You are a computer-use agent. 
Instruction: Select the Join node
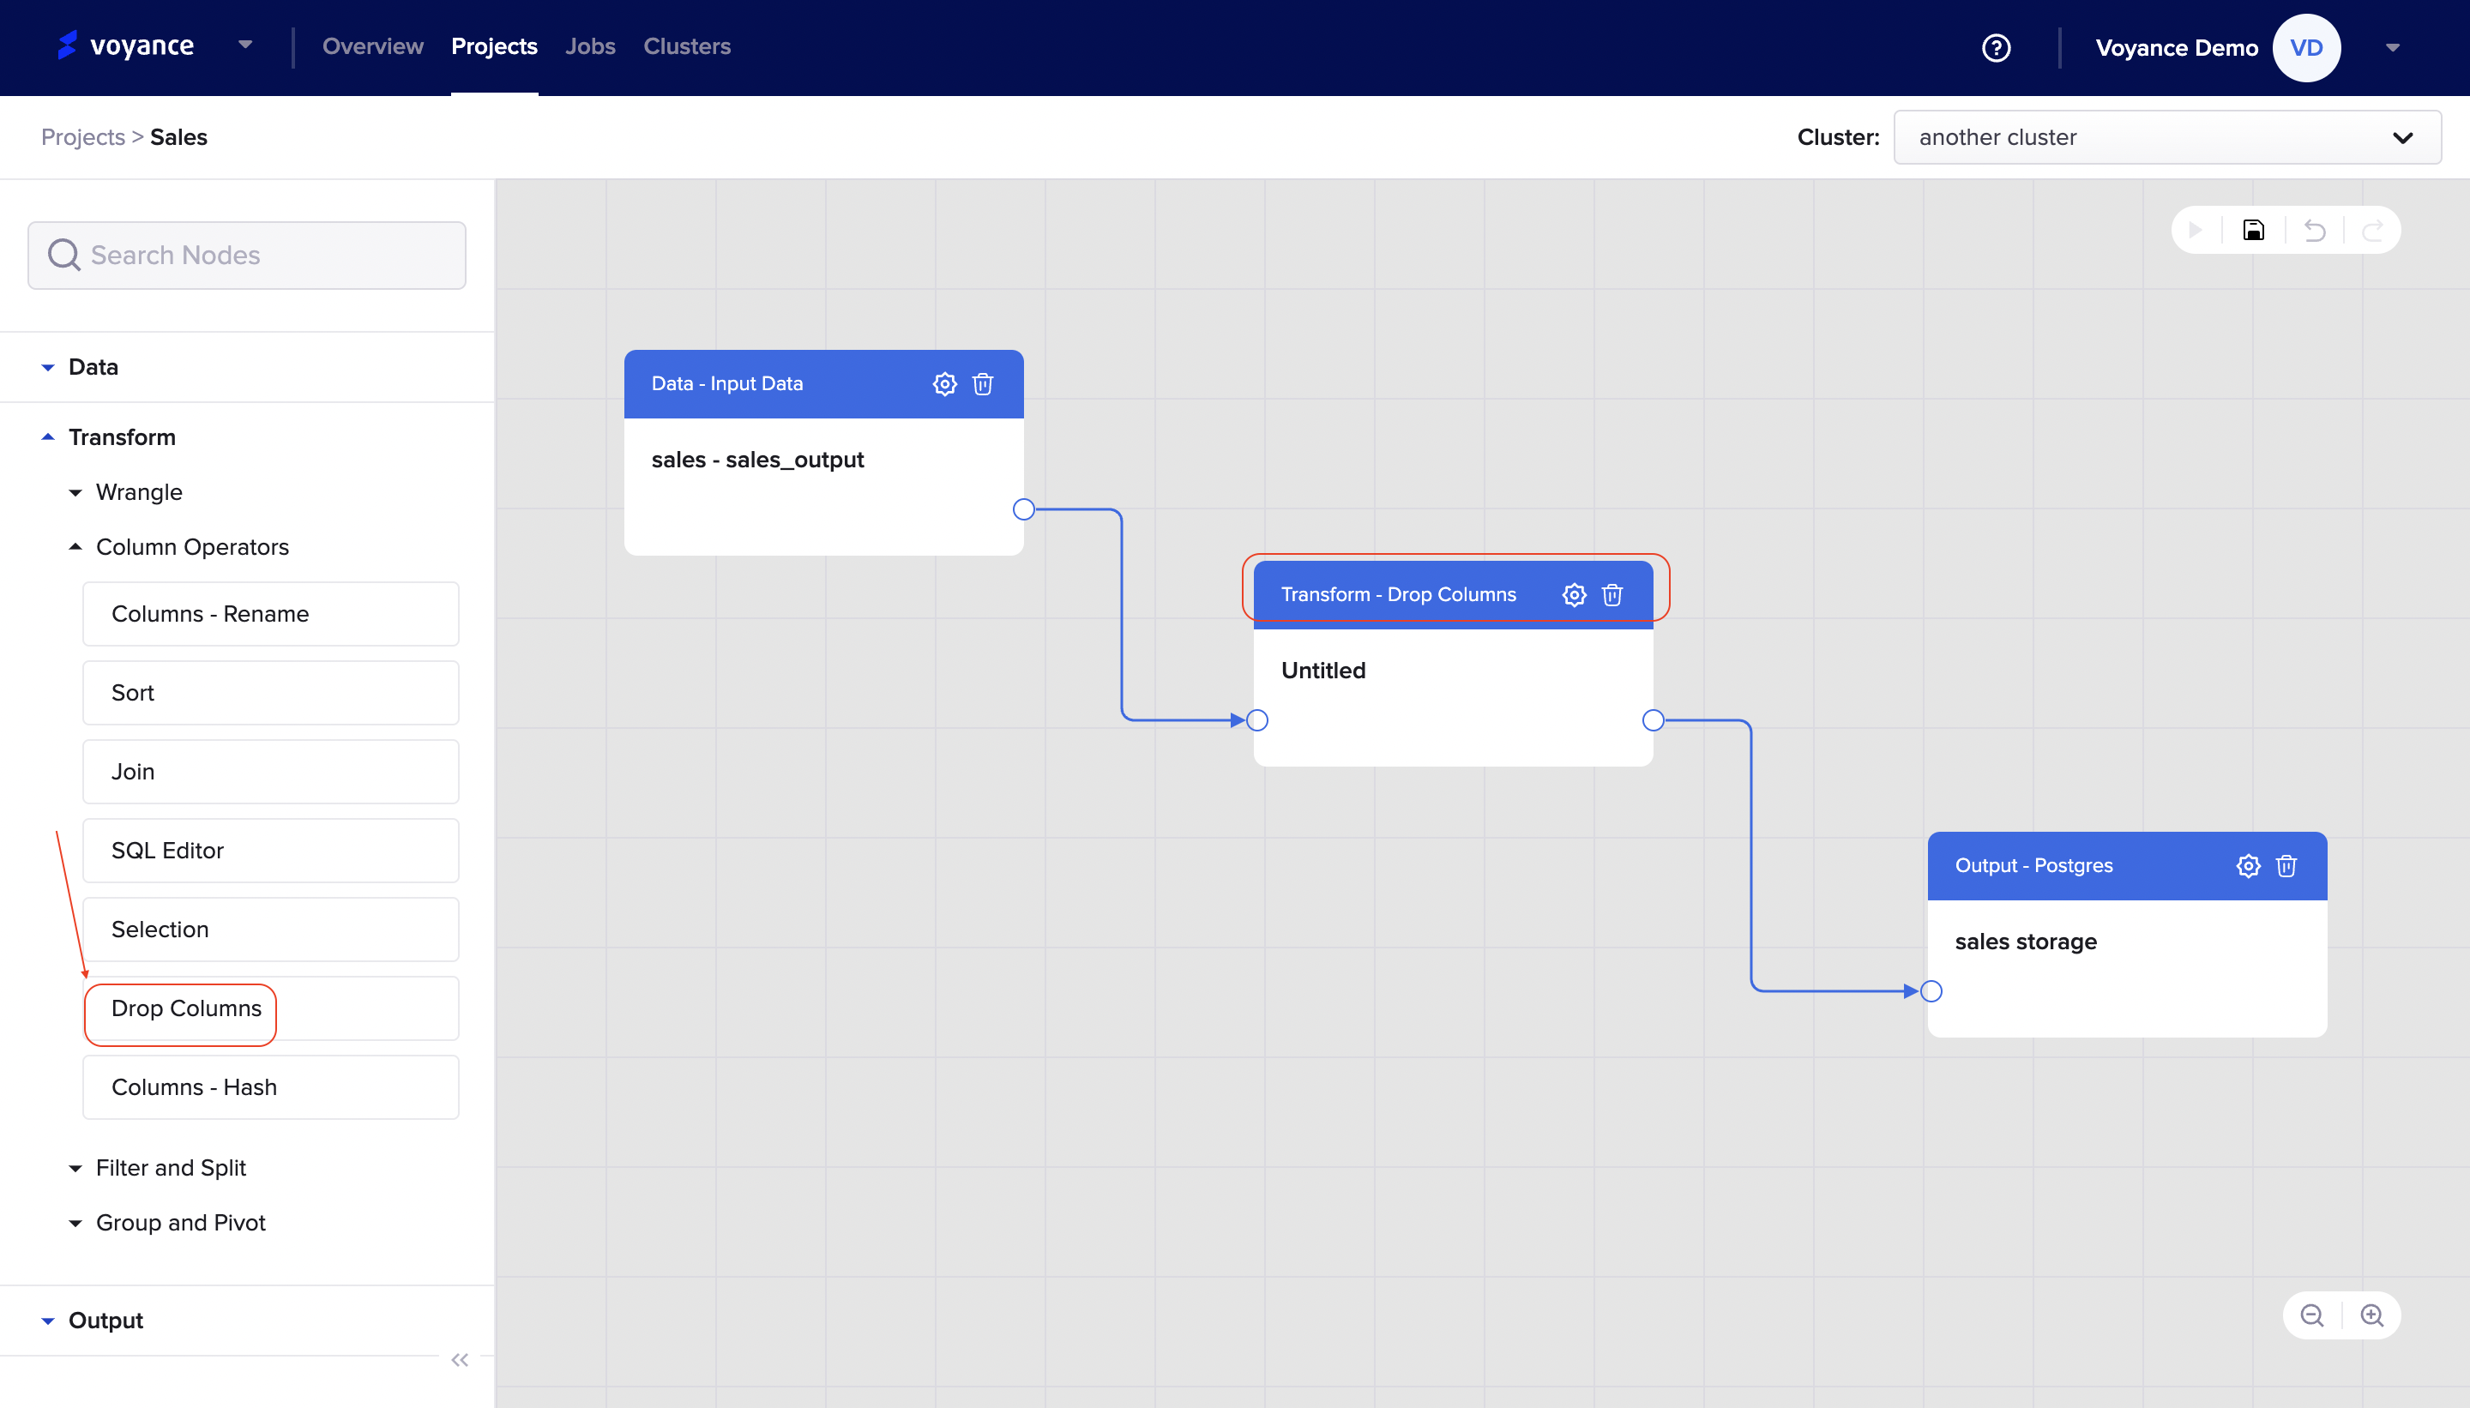click(271, 772)
